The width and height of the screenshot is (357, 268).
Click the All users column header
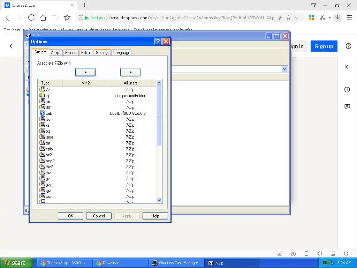[130, 83]
